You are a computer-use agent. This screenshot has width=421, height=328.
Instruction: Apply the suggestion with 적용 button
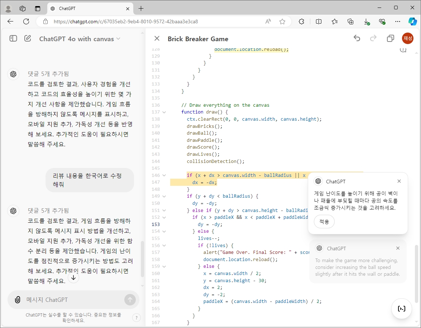coord(324,222)
